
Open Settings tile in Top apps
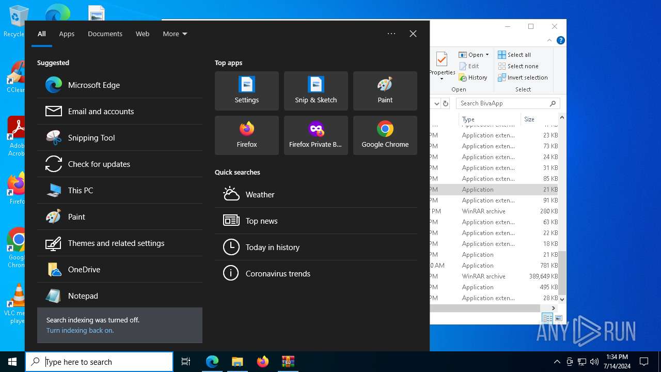[247, 91]
